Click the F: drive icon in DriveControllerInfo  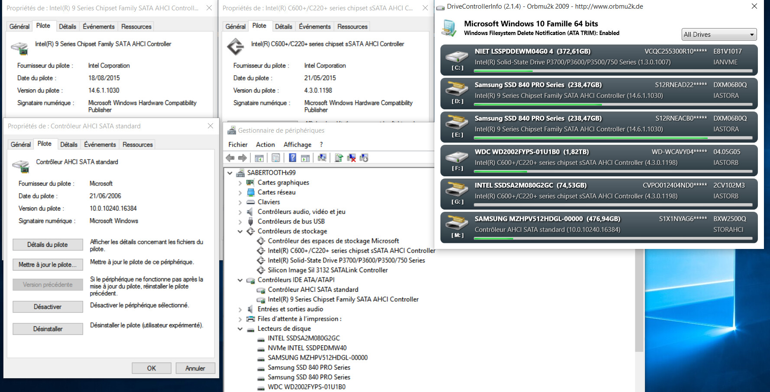tap(457, 156)
